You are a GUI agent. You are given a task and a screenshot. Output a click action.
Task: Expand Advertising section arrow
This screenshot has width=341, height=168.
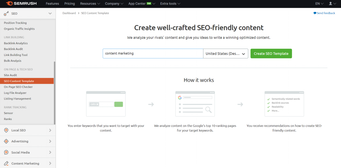tap(50, 141)
